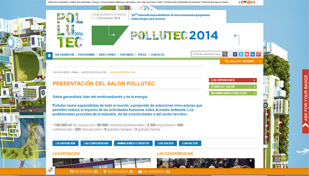Open the Directories menu
The image size is (309, 176).
click(x=107, y=55)
